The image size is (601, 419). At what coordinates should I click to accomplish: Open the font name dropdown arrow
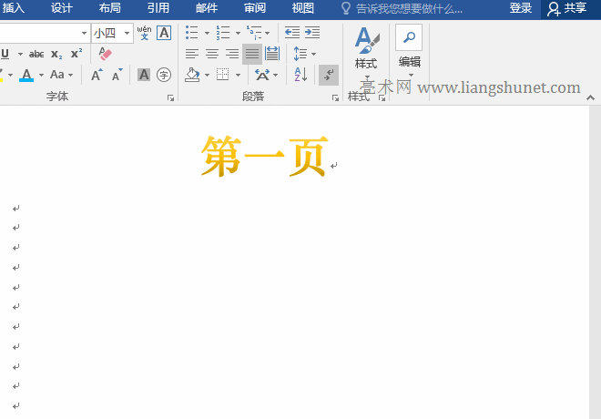click(84, 34)
